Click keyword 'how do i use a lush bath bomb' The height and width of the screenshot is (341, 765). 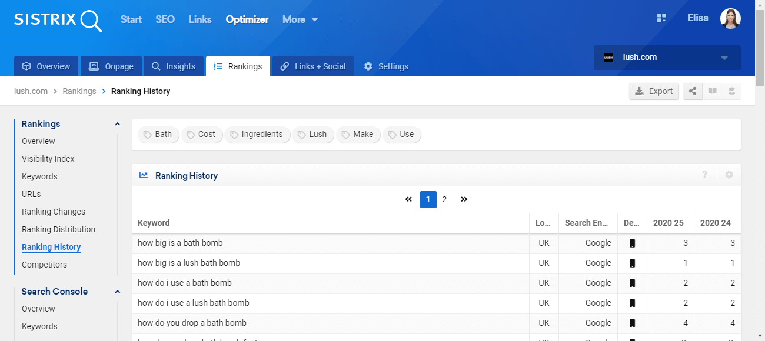click(x=194, y=303)
